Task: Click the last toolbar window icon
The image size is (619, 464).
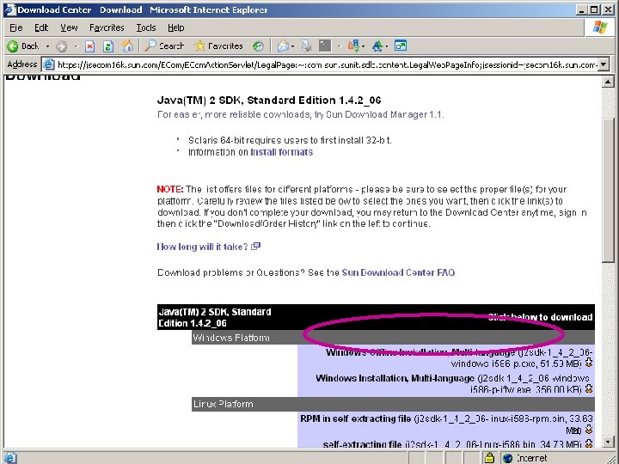Action: (x=401, y=46)
